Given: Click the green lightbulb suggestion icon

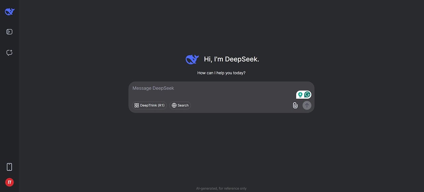Looking at the screenshot, I should [300, 95].
